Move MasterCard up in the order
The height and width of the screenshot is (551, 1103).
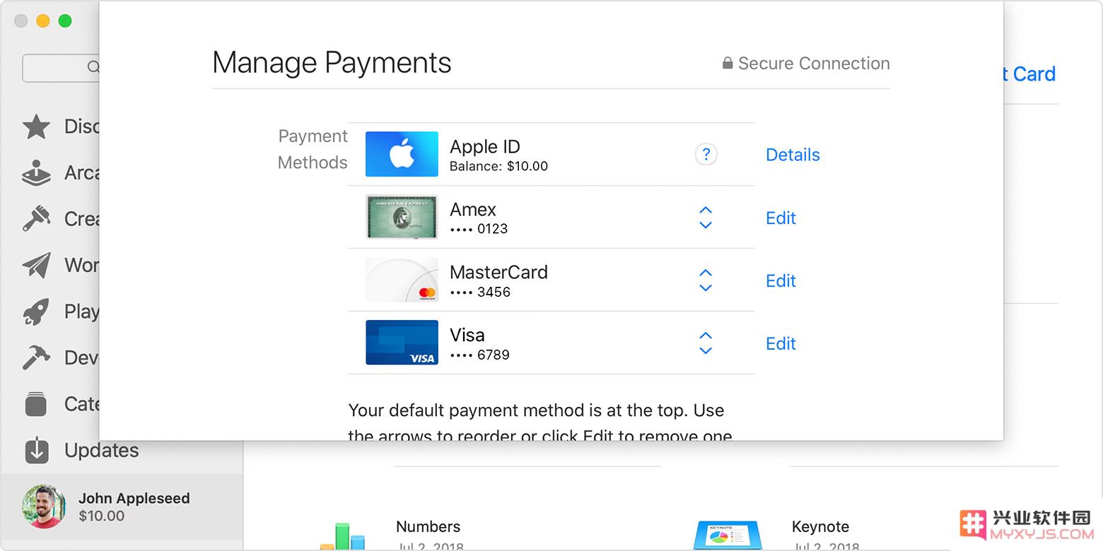point(706,273)
